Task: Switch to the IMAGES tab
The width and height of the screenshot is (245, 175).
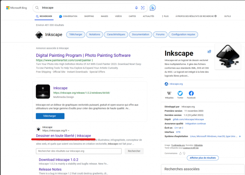Action: tap(104, 16)
